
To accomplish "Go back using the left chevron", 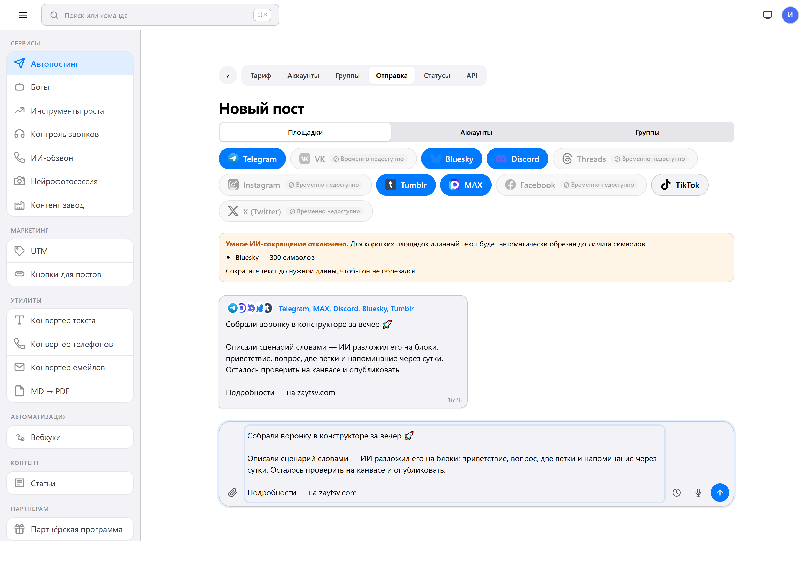I will 228,76.
